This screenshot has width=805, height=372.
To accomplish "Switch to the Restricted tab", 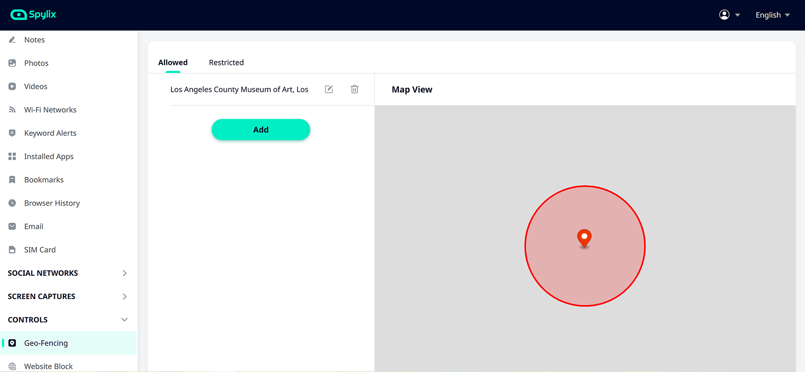I will tap(226, 62).
